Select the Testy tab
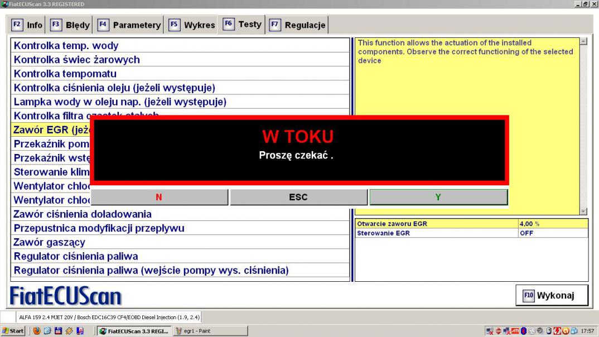Image resolution: width=599 pixels, height=337 pixels. point(242,25)
